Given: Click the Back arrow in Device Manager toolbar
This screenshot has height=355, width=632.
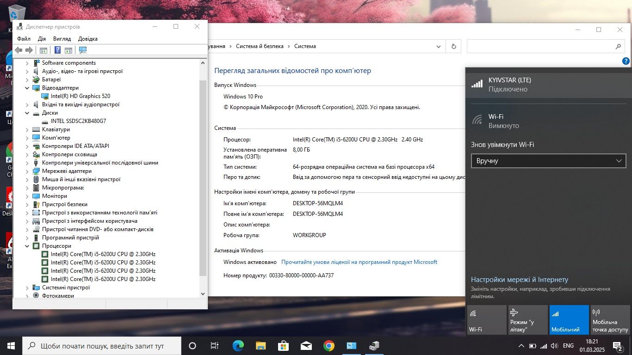Looking at the screenshot, I should 19,50.
